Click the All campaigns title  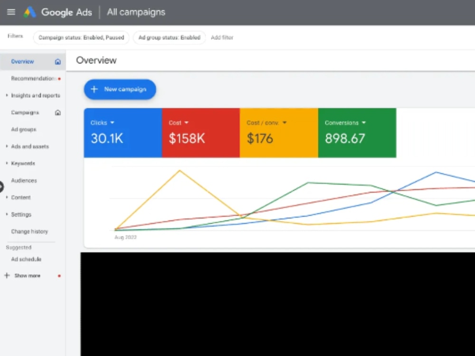[x=136, y=12]
